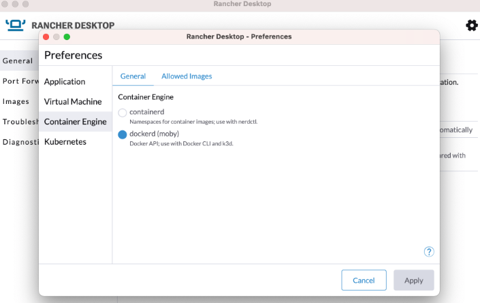The height and width of the screenshot is (303, 480).
Task: Open the Application preferences section
Action: click(76, 82)
